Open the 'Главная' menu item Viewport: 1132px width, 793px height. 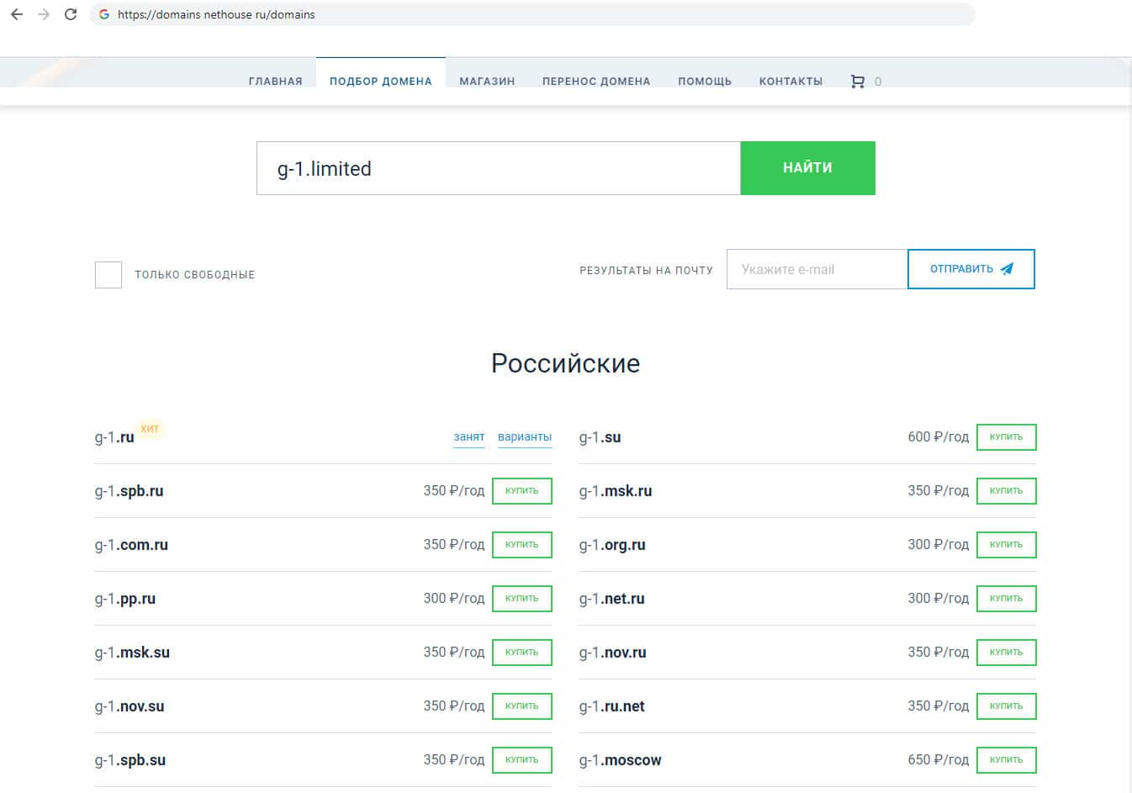pos(275,82)
